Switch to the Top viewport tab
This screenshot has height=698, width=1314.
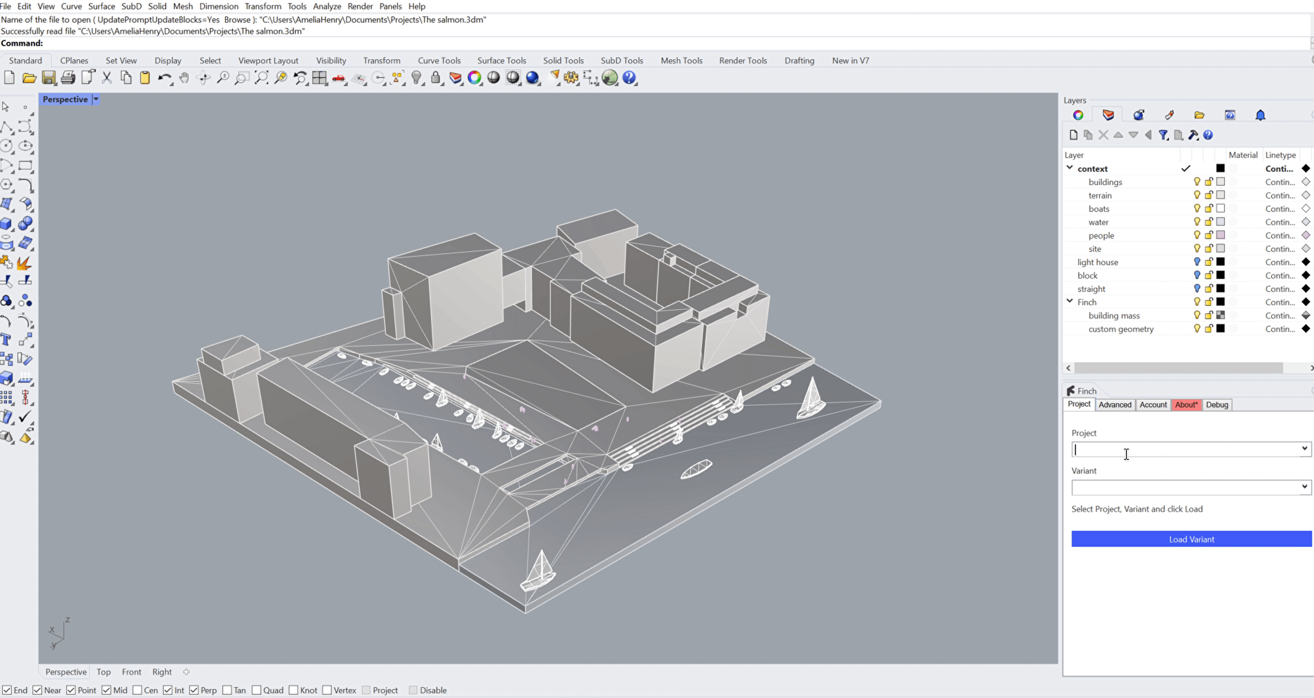tap(104, 671)
